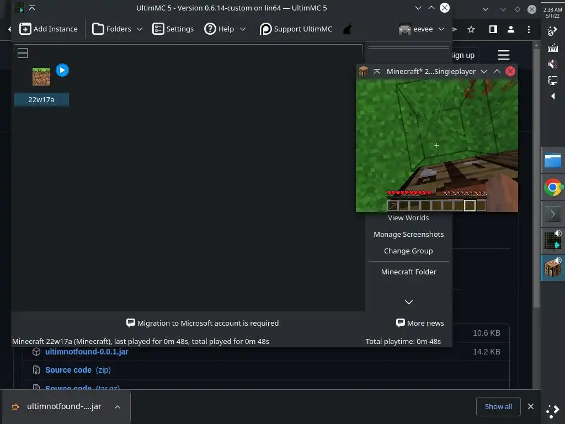Open Chrome profile icon

point(510,30)
